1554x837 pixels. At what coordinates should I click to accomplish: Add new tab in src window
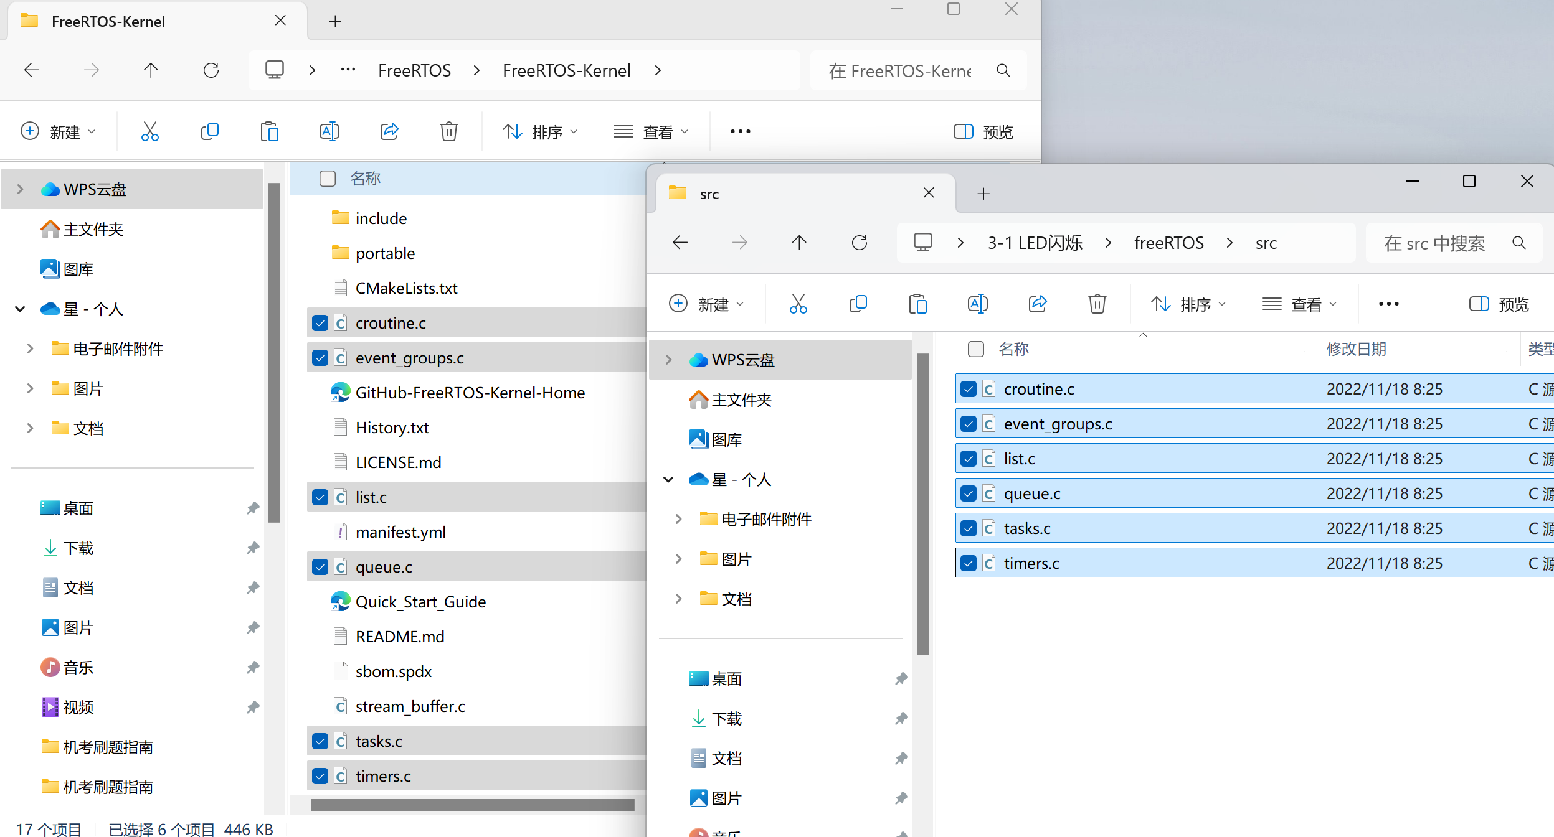tap(983, 194)
